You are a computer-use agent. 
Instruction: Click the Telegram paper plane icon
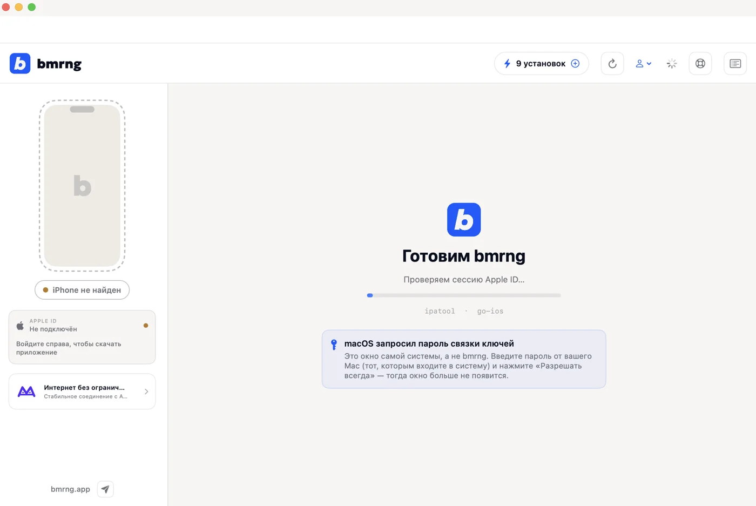(x=105, y=489)
